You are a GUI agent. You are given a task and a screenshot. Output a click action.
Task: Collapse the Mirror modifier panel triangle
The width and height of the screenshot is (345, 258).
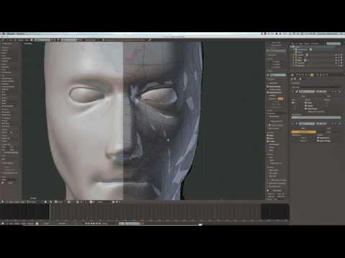tap(293, 92)
